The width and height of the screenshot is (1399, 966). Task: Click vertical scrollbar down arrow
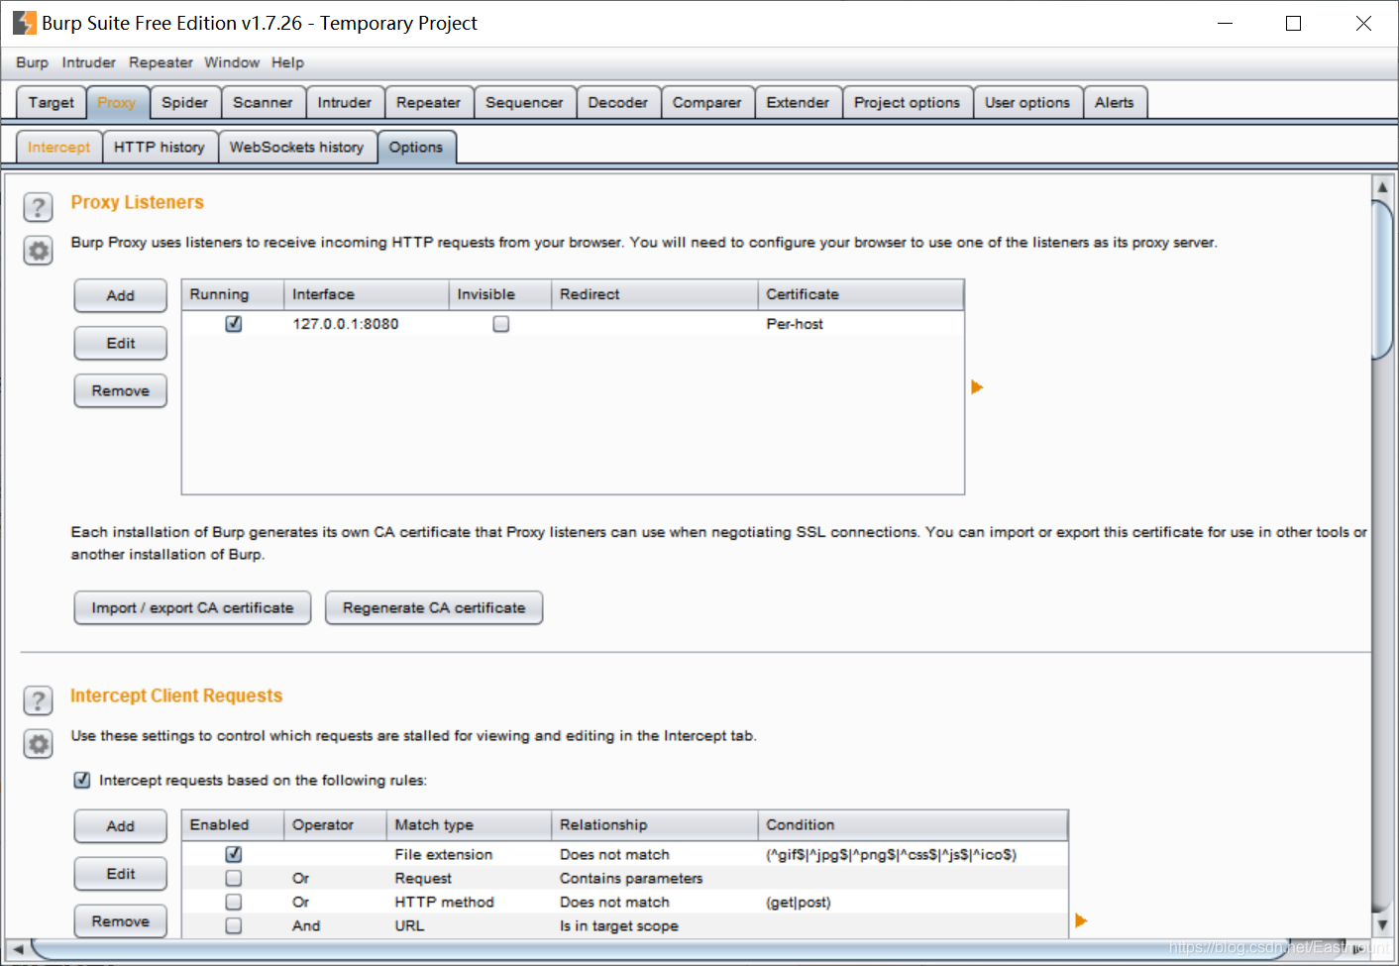coord(1382,924)
